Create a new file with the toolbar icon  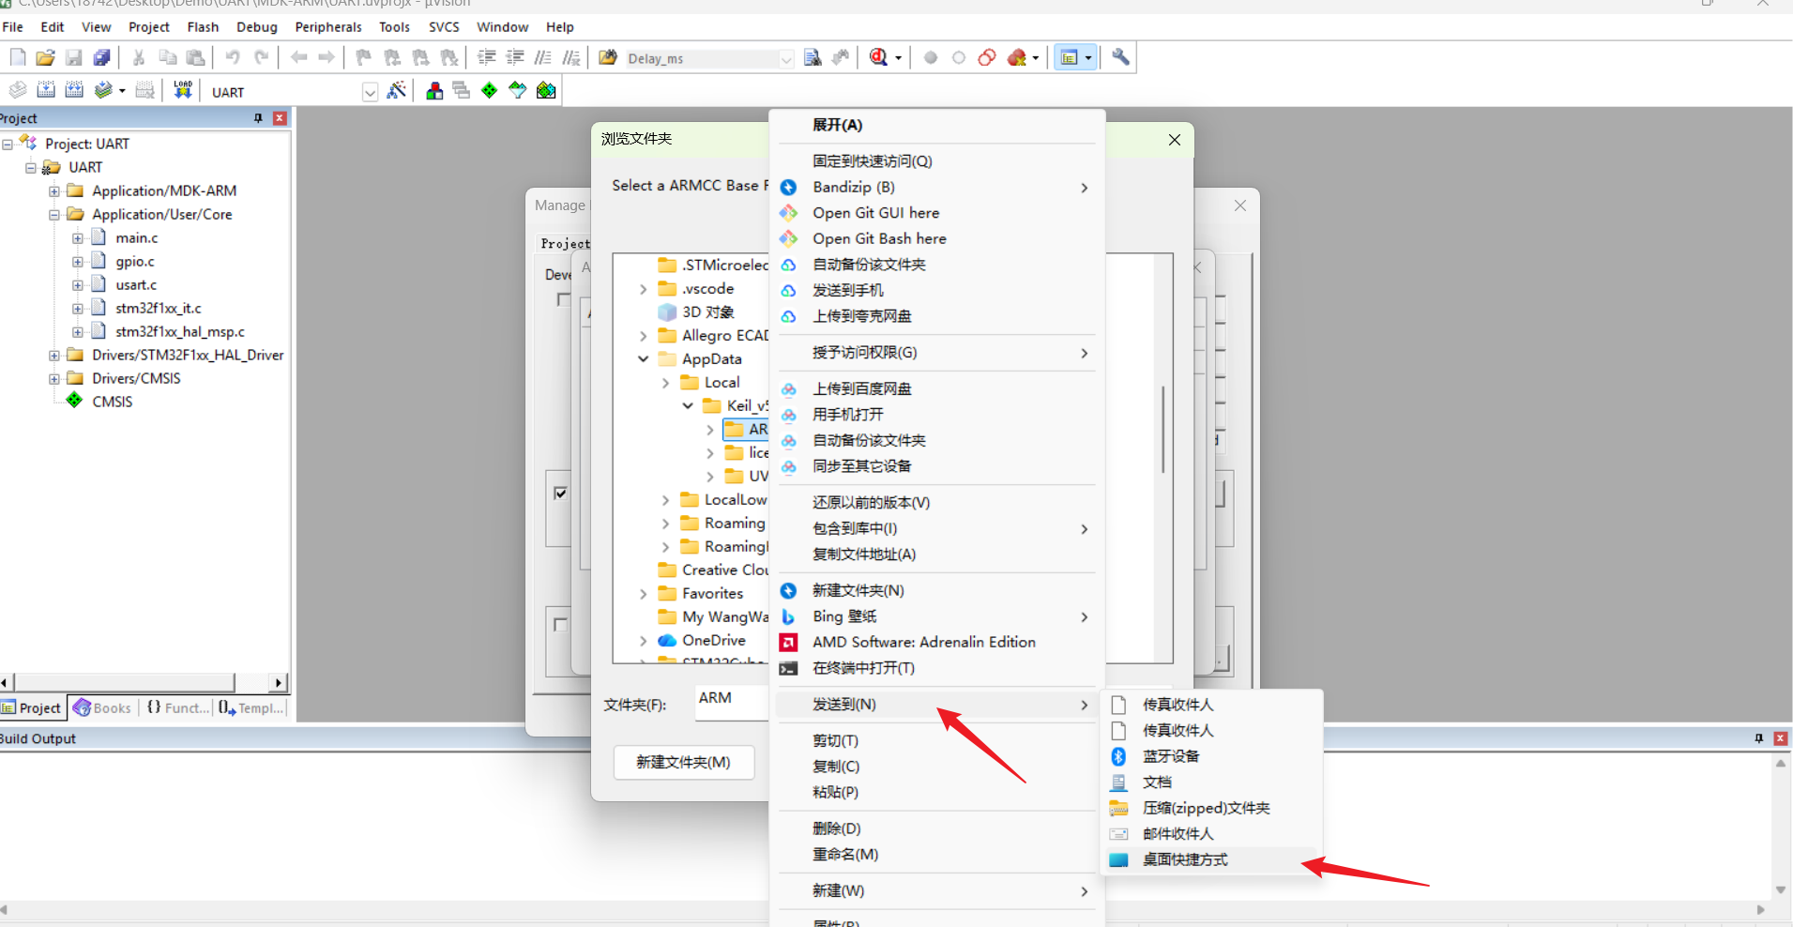[x=18, y=58]
